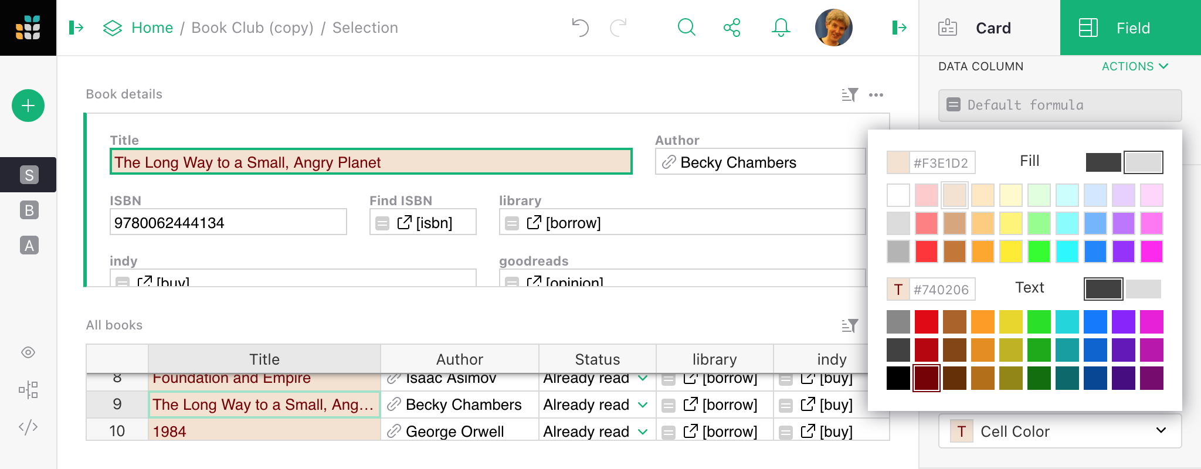
Task: Open Book details three-dot menu
Action: pos(876,95)
